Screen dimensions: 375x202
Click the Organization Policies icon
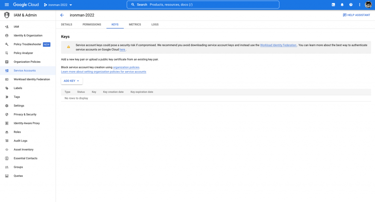coord(7,62)
